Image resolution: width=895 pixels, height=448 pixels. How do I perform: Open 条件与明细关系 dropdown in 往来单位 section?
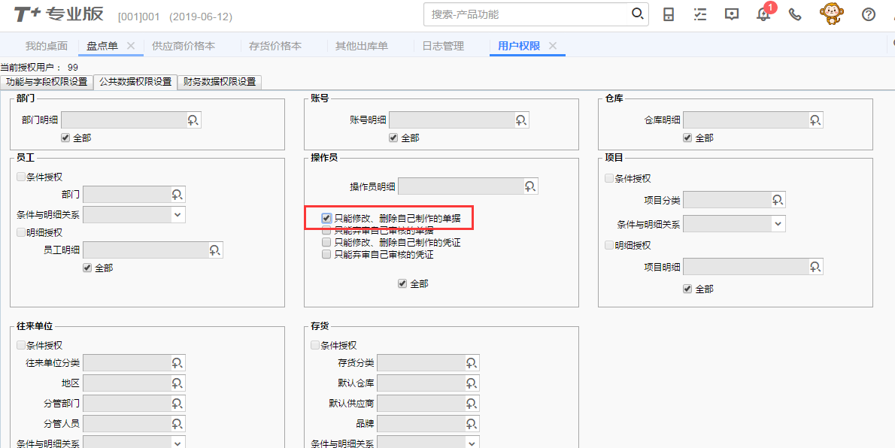[177, 443]
